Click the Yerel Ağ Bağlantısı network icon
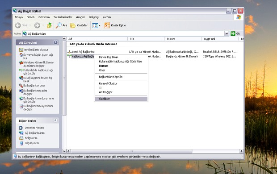This screenshot has height=174, width=277. (69, 52)
